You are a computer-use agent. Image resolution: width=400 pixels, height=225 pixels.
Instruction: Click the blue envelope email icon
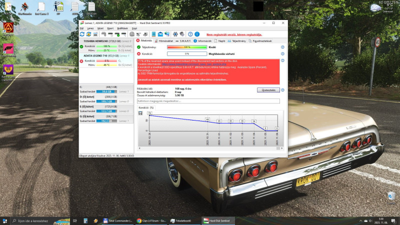point(160,34)
